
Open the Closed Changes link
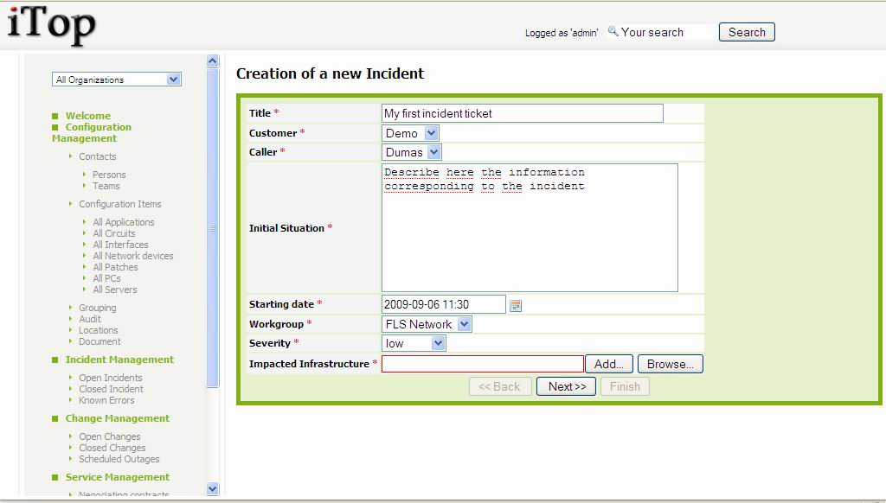pos(112,448)
